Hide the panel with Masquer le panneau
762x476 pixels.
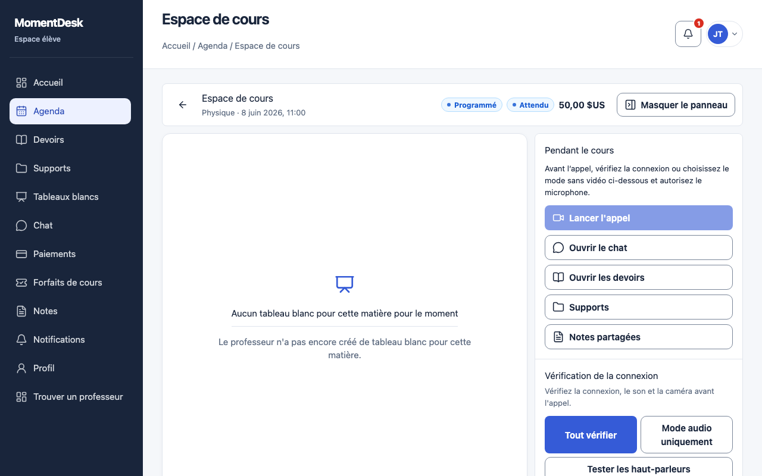click(x=676, y=105)
